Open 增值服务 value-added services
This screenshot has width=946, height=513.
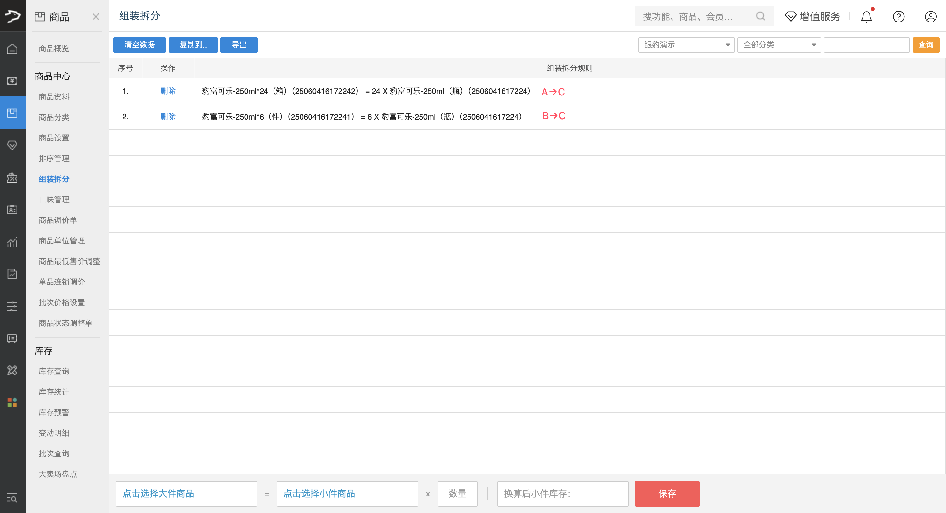click(x=812, y=16)
